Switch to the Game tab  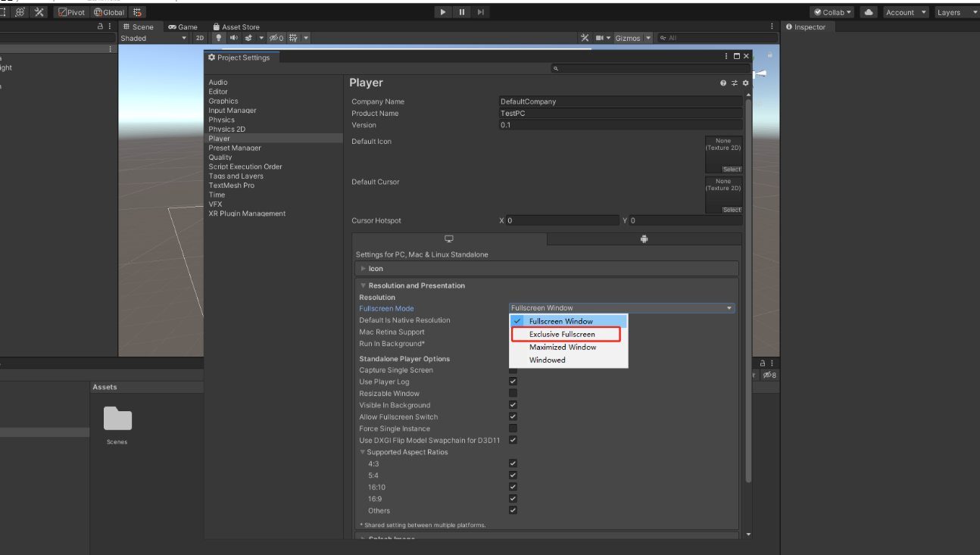(183, 27)
